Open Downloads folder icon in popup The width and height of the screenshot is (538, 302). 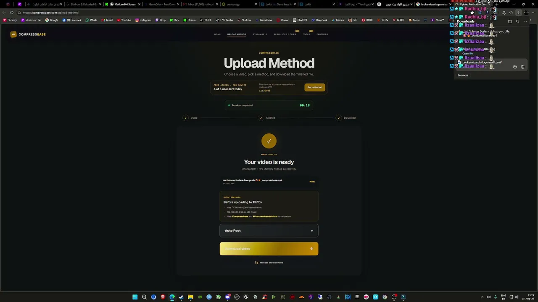click(510, 21)
